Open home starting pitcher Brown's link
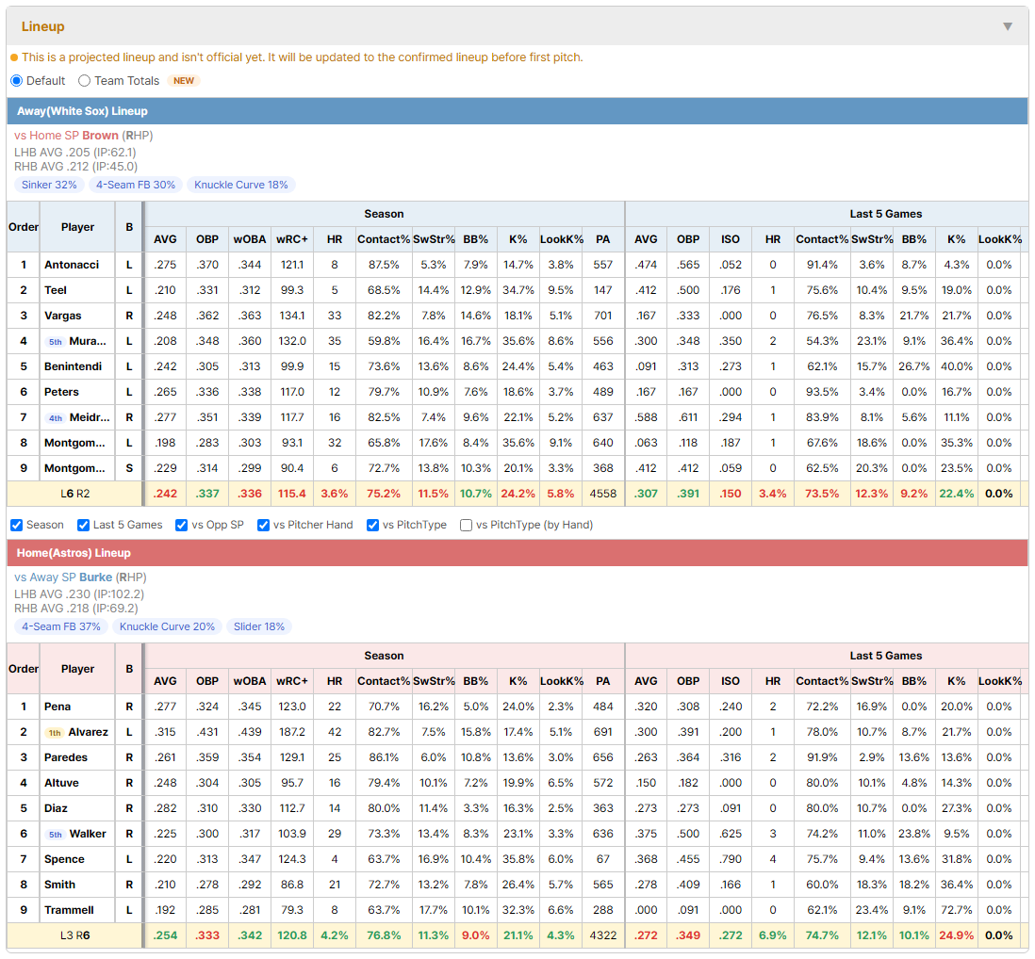1035x959 pixels. (x=100, y=136)
